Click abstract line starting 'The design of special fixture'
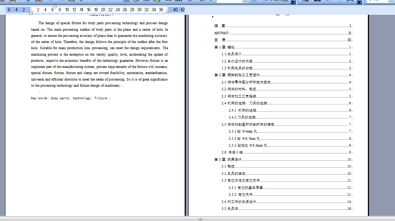Screen dimensions: 395x221 pyautogui.click(x=103, y=23)
